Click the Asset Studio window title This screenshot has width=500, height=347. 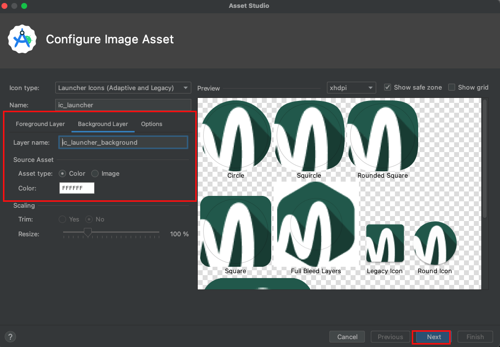tap(249, 6)
